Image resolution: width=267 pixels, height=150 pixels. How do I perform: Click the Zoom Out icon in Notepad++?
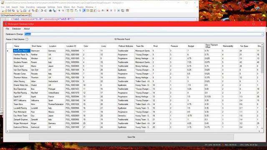(x=63, y=10)
